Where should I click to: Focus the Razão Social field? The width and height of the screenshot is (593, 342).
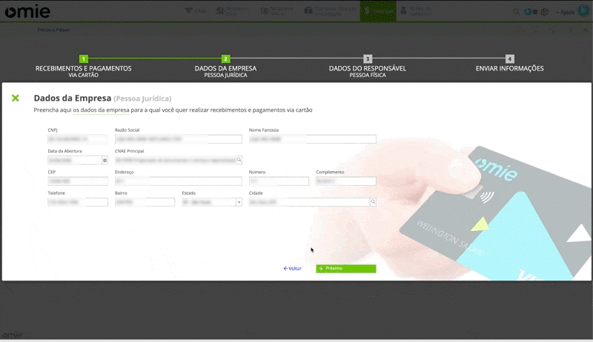click(x=178, y=139)
